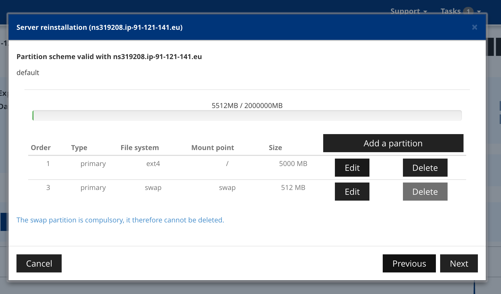501x294 pixels.
Task: Proceed using the Next button
Action: point(459,263)
